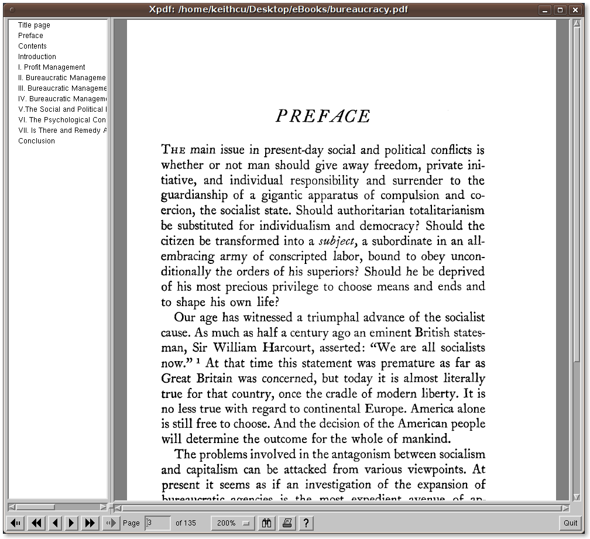Advance to next page with right arrow
The height and width of the screenshot is (539, 590).
pos(71,523)
